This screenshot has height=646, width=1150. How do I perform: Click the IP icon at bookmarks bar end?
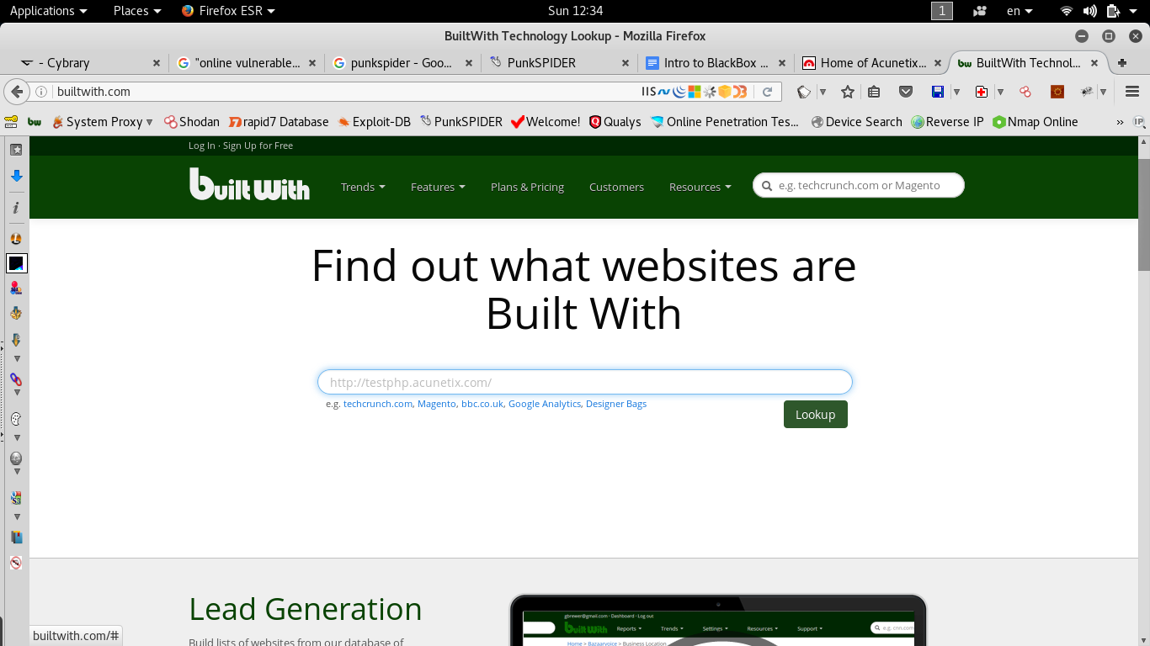click(x=1139, y=122)
